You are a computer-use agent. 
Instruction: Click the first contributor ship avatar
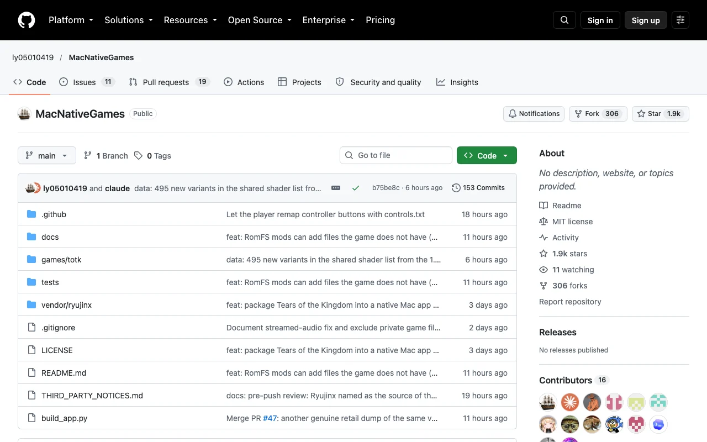[548, 402]
